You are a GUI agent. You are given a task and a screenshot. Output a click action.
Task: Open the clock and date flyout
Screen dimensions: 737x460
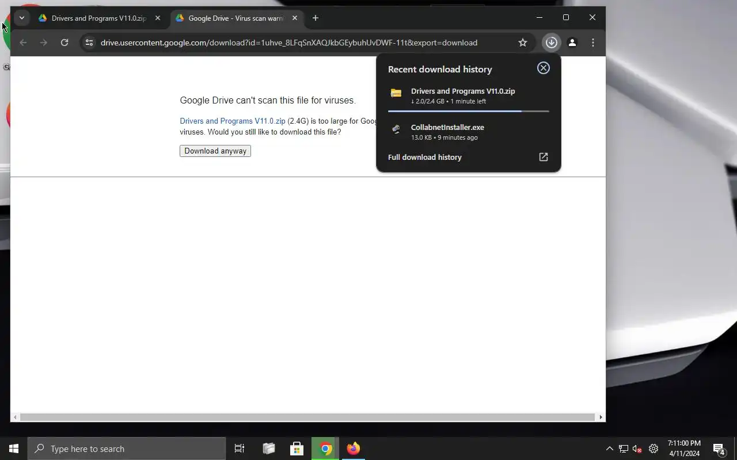pyautogui.click(x=684, y=448)
